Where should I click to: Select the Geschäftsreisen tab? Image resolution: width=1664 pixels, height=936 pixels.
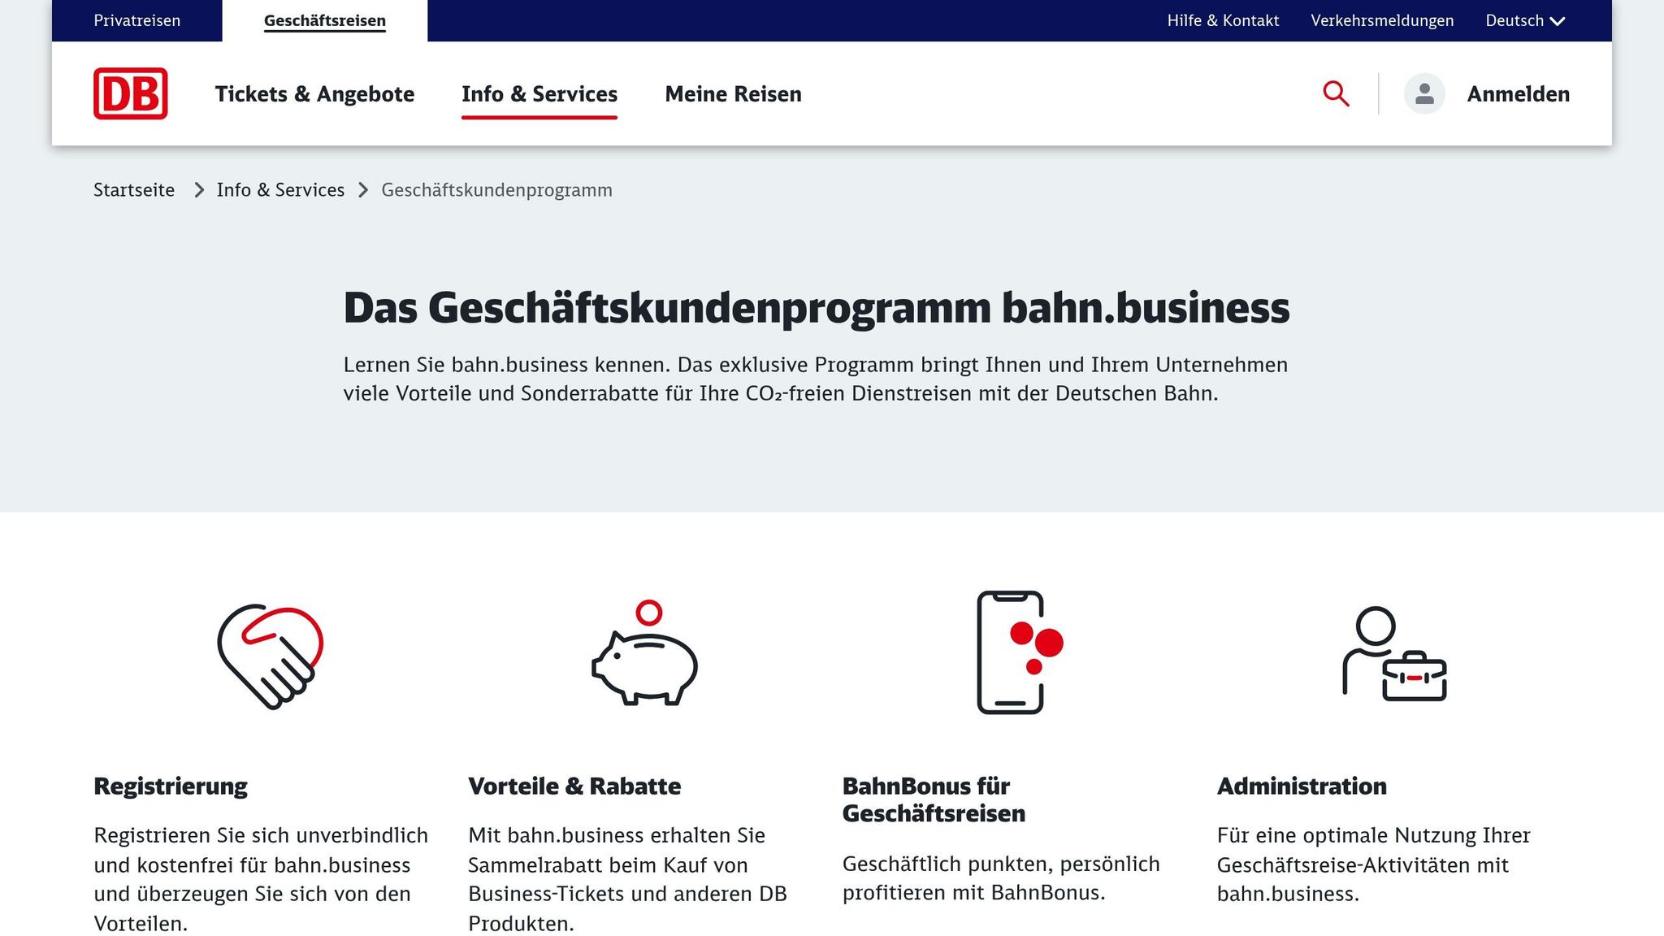pyautogui.click(x=325, y=20)
